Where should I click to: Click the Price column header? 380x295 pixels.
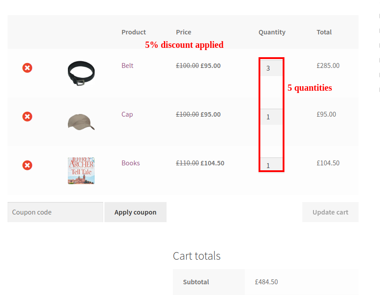(x=184, y=32)
